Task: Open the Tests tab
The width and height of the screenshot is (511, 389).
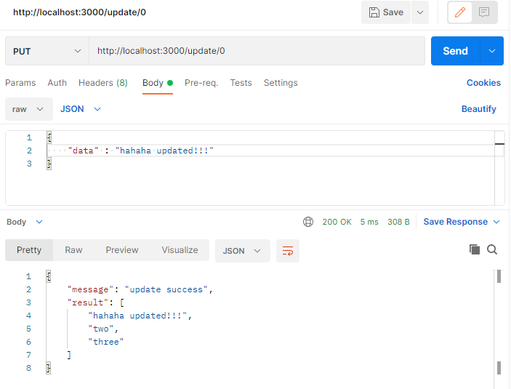Action: pyautogui.click(x=241, y=83)
